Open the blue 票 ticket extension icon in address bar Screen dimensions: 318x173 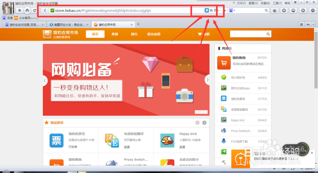point(206,10)
